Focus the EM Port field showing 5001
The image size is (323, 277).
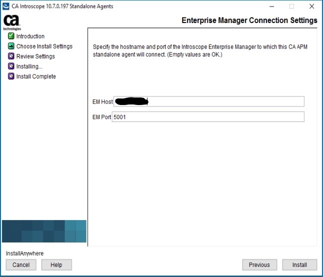point(208,117)
